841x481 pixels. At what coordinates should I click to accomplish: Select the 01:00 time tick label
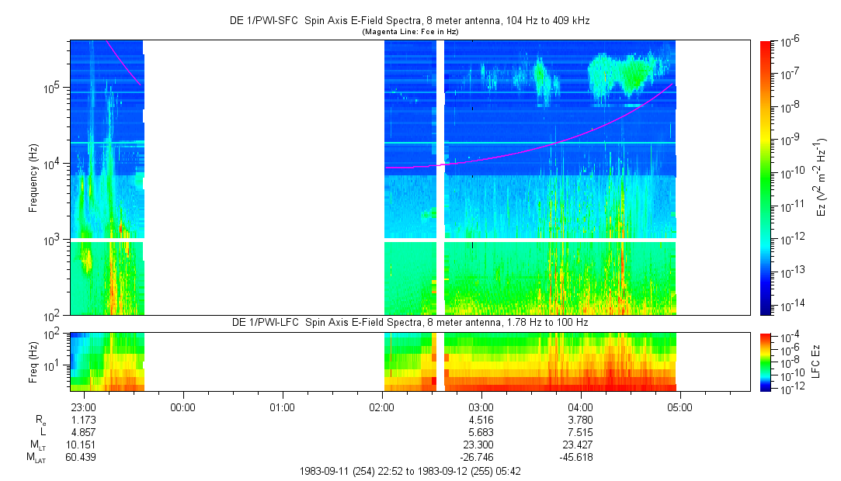tap(282, 406)
